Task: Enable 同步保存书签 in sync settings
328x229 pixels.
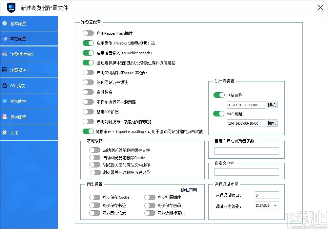Action: pos(95,205)
